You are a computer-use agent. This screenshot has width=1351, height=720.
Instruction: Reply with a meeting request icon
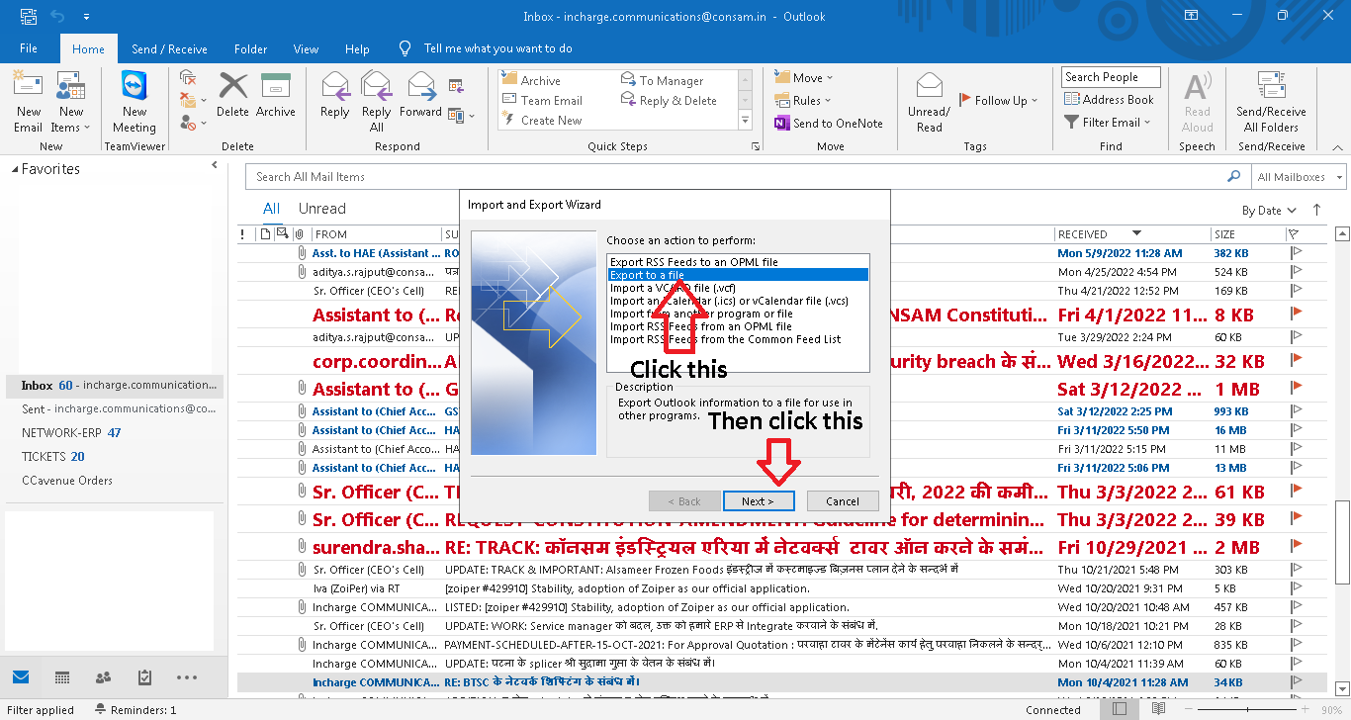coord(456,85)
